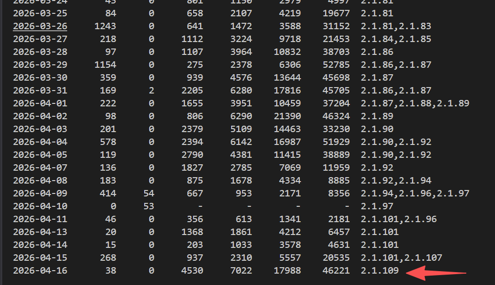Screen dimensions: 495x285
Task: Open the underlined 2026-03-26 date link
Action: click(x=40, y=26)
